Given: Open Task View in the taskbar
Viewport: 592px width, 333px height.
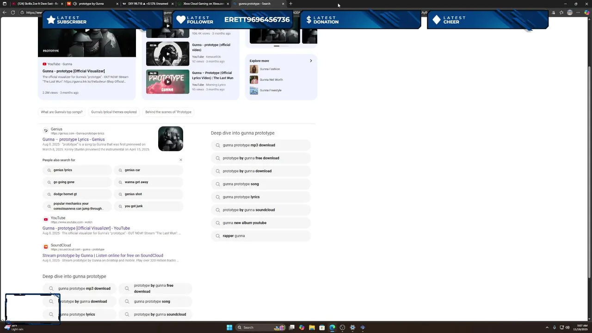Looking at the screenshot, I should coord(292,327).
